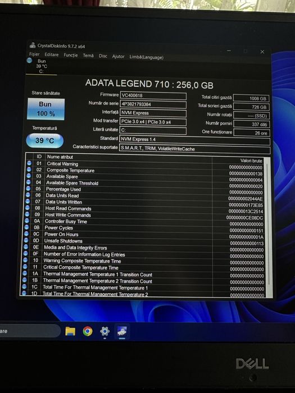
Task: Click the status dot for Host Read Commands
Action: click(x=28, y=208)
